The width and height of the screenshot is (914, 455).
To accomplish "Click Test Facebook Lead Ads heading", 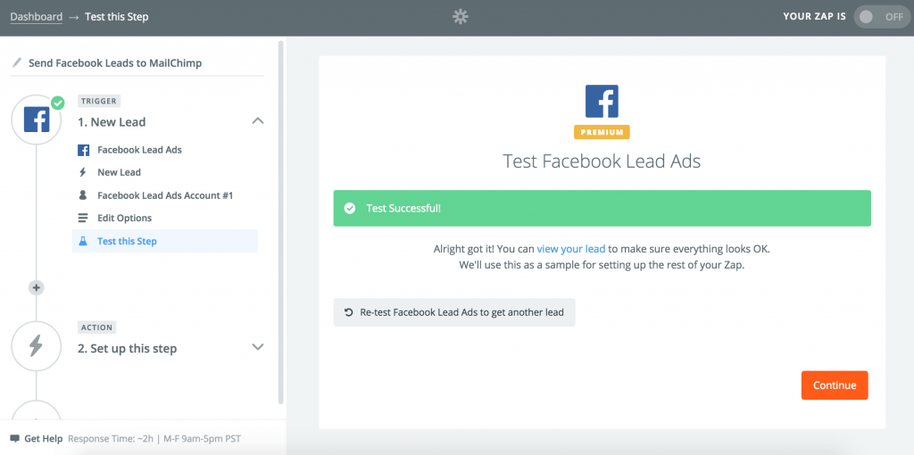I will 602,161.
